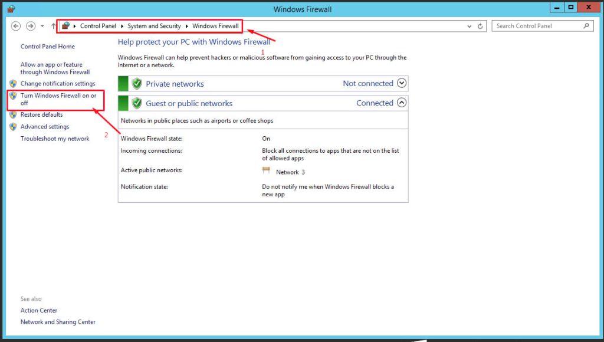Click Help protect your PC heading
Viewport: 604px width, 342px height.
click(x=194, y=42)
